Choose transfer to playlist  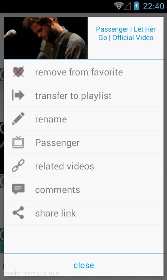84,95
